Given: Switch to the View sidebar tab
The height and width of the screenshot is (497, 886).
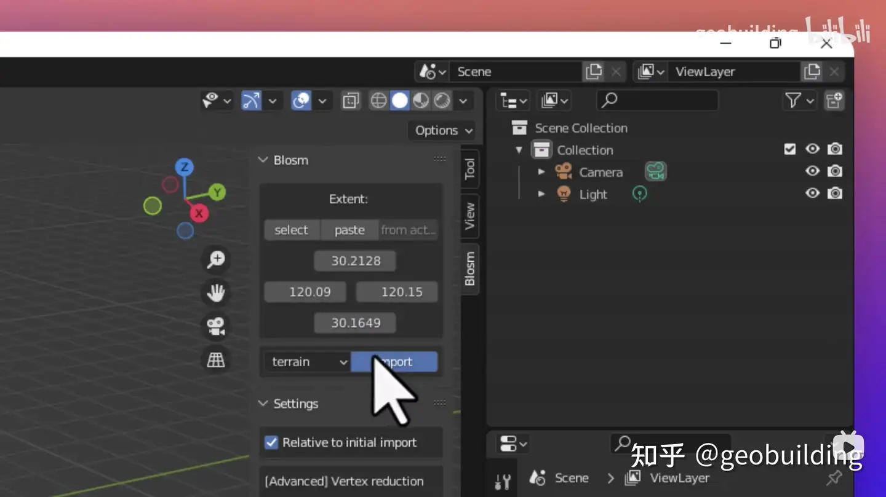Looking at the screenshot, I should (470, 216).
